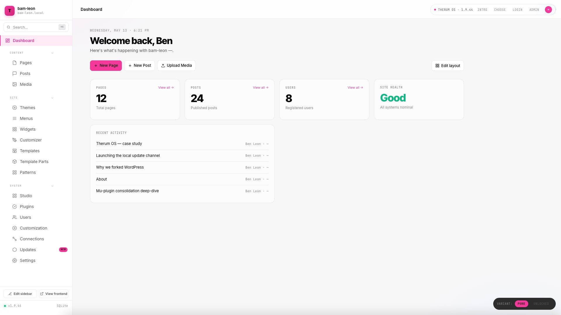
Task: Collapse the SITE section chevron
Action: coord(52,98)
